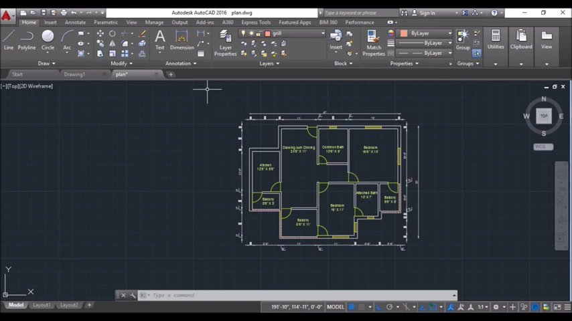This screenshot has height=321, width=572.
Task: Toggle drawing grid display in status bar
Action: click(351, 307)
